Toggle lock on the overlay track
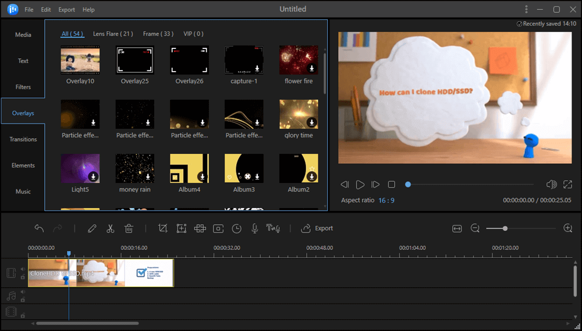The width and height of the screenshot is (582, 331). coord(23,315)
